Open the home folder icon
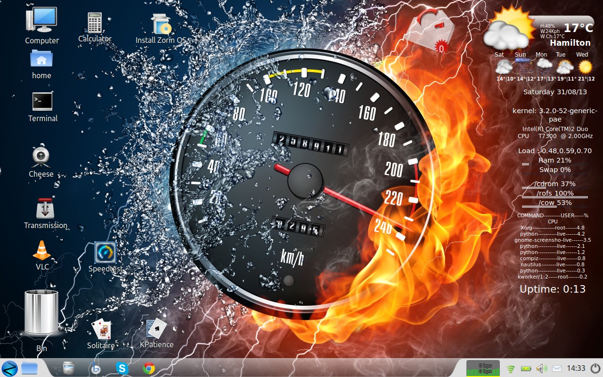 (41, 59)
